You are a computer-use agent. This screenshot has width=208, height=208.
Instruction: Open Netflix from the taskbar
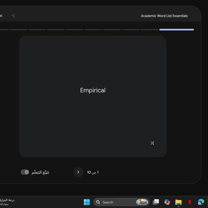[x=190, y=202]
